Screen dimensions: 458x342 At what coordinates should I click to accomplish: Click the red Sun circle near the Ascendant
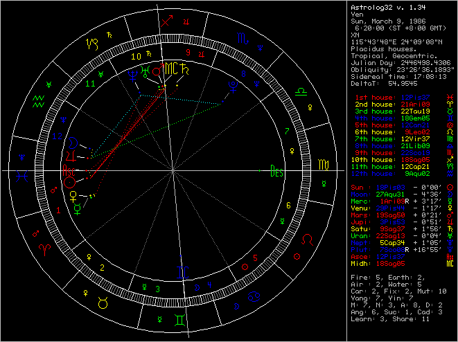[x=69, y=181]
